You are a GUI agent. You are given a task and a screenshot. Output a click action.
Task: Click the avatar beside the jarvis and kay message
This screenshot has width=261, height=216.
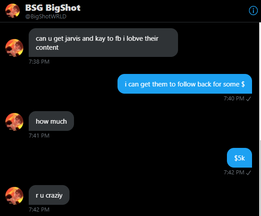[x=14, y=48]
